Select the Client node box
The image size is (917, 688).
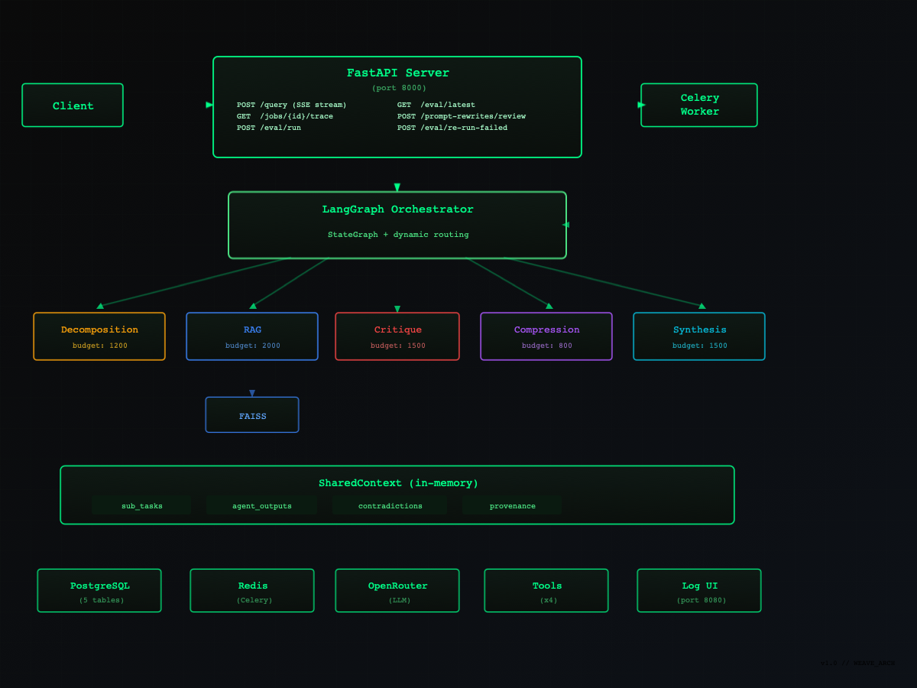tap(73, 105)
